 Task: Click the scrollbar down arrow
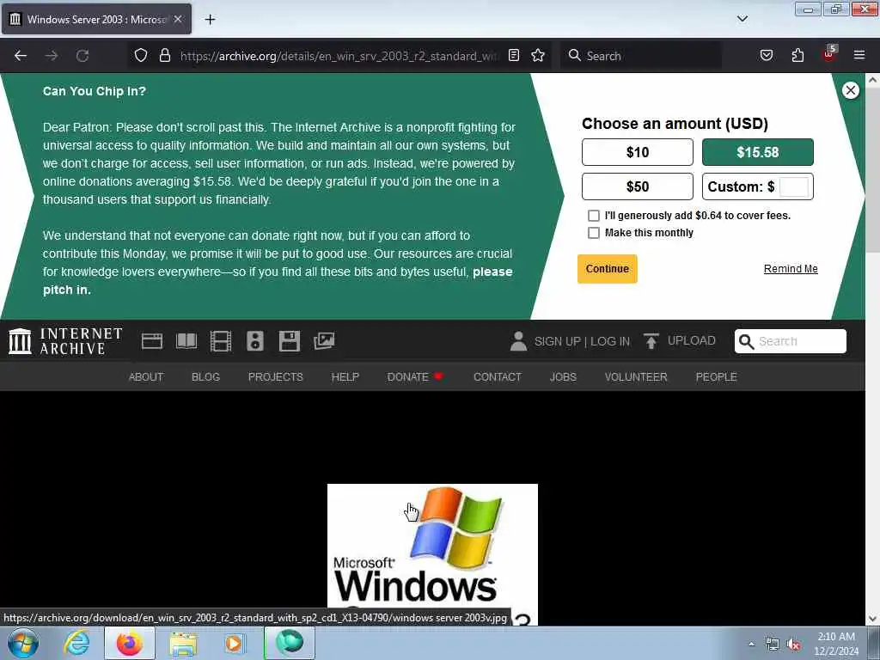coord(873,619)
